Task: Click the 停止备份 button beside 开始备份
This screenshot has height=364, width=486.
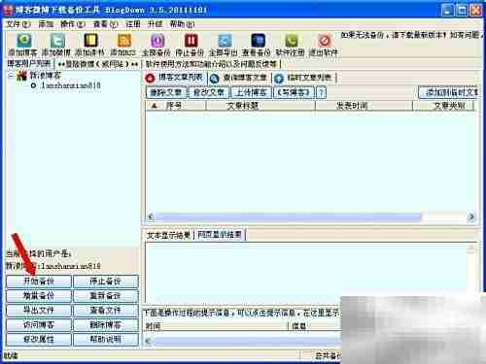Action: (106, 281)
